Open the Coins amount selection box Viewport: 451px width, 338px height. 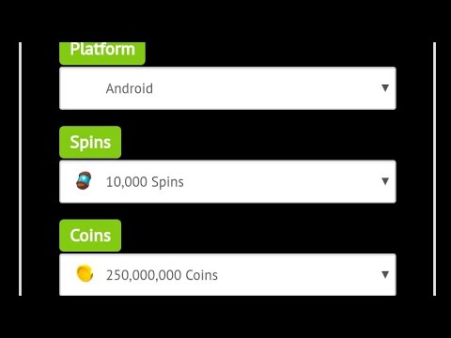pyautogui.click(x=227, y=274)
